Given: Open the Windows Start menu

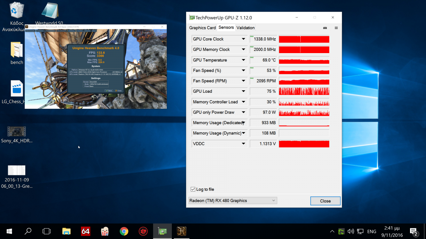Looking at the screenshot, I should pyautogui.click(x=9, y=231).
